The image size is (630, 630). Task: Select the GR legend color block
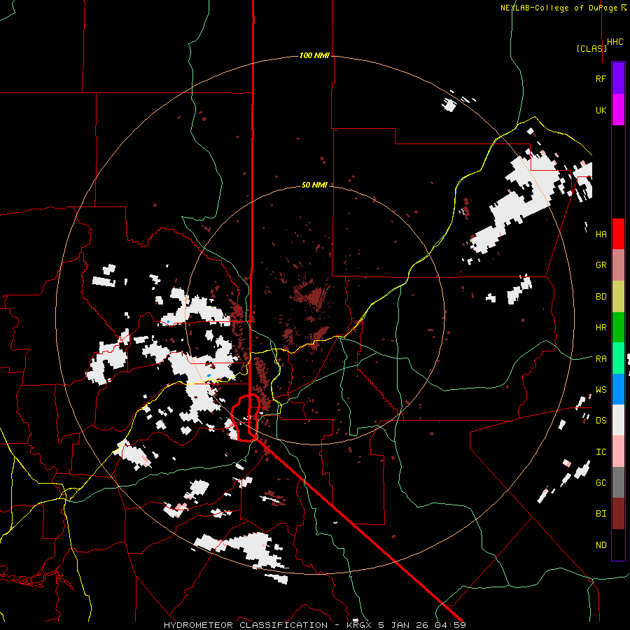pos(618,265)
